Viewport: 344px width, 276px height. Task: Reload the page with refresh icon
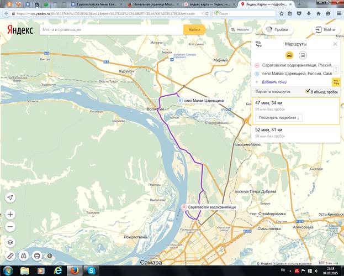[207, 14]
